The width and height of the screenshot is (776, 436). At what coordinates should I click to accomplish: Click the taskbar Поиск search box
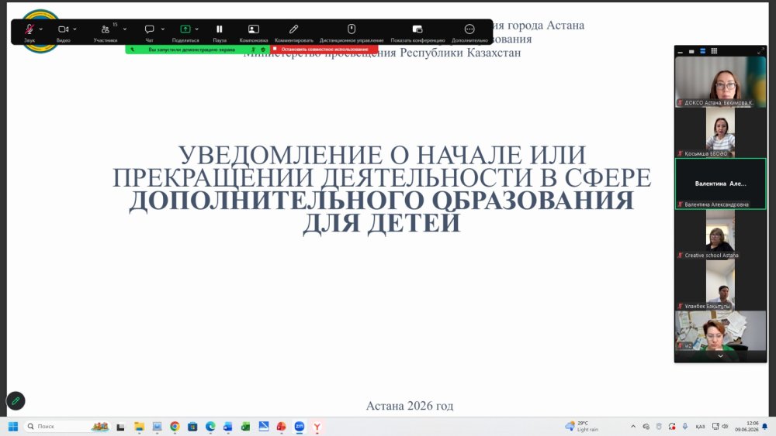[68, 426]
